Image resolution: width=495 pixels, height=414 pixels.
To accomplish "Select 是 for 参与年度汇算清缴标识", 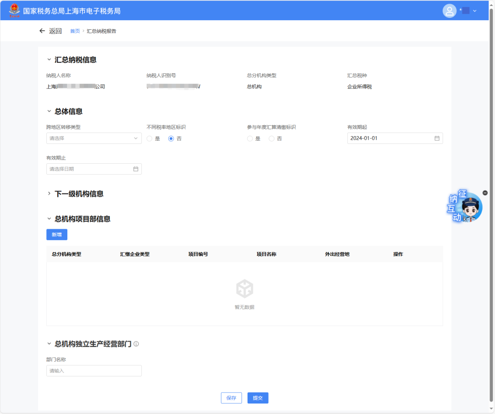I will 250,138.
